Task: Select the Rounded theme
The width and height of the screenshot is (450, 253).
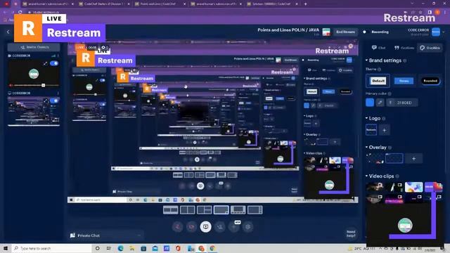Action: (430, 81)
